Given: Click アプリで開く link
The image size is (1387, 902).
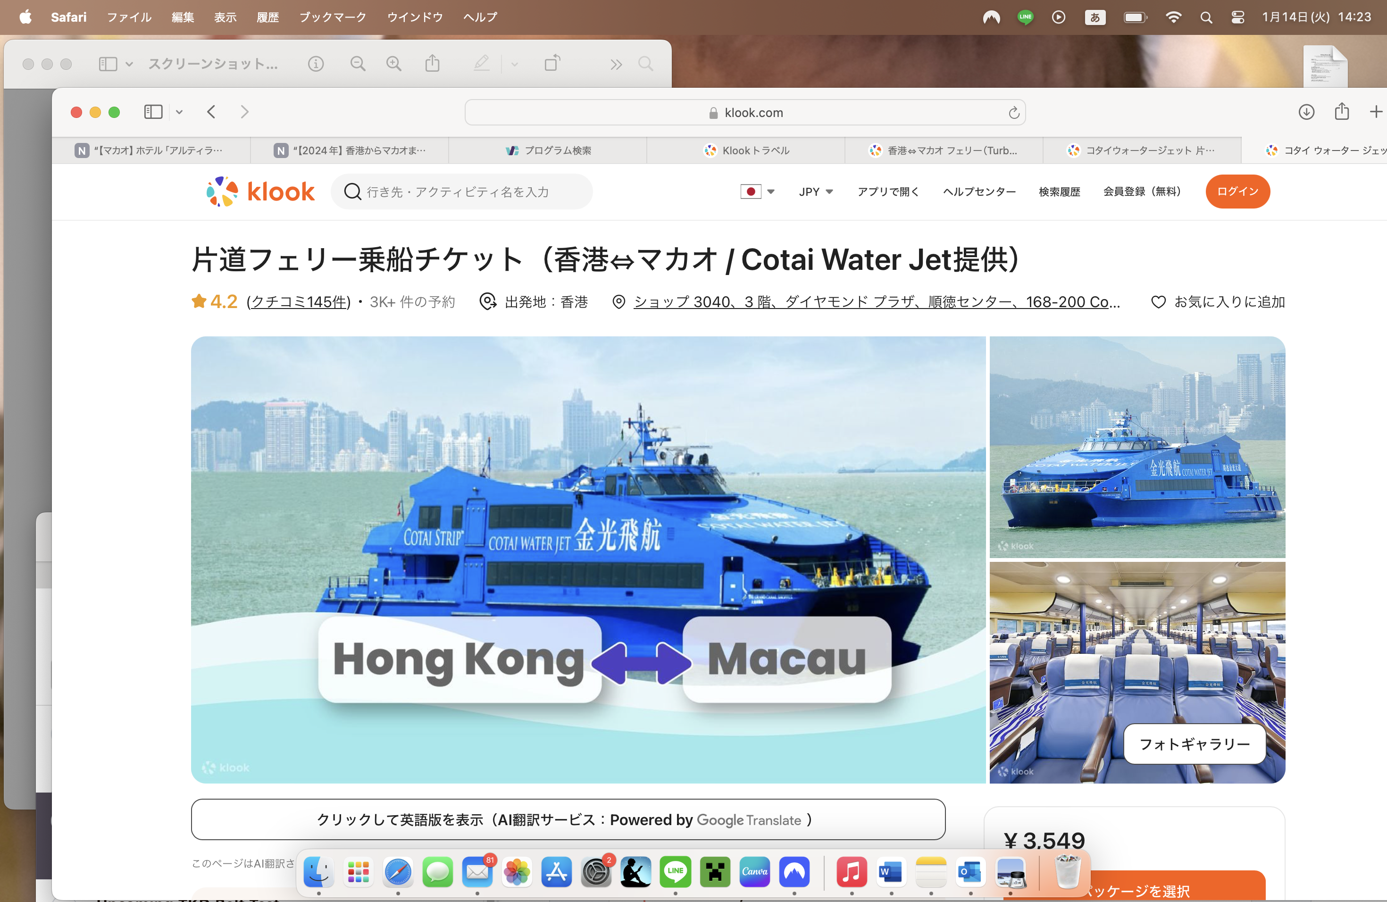Looking at the screenshot, I should coord(888,192).
